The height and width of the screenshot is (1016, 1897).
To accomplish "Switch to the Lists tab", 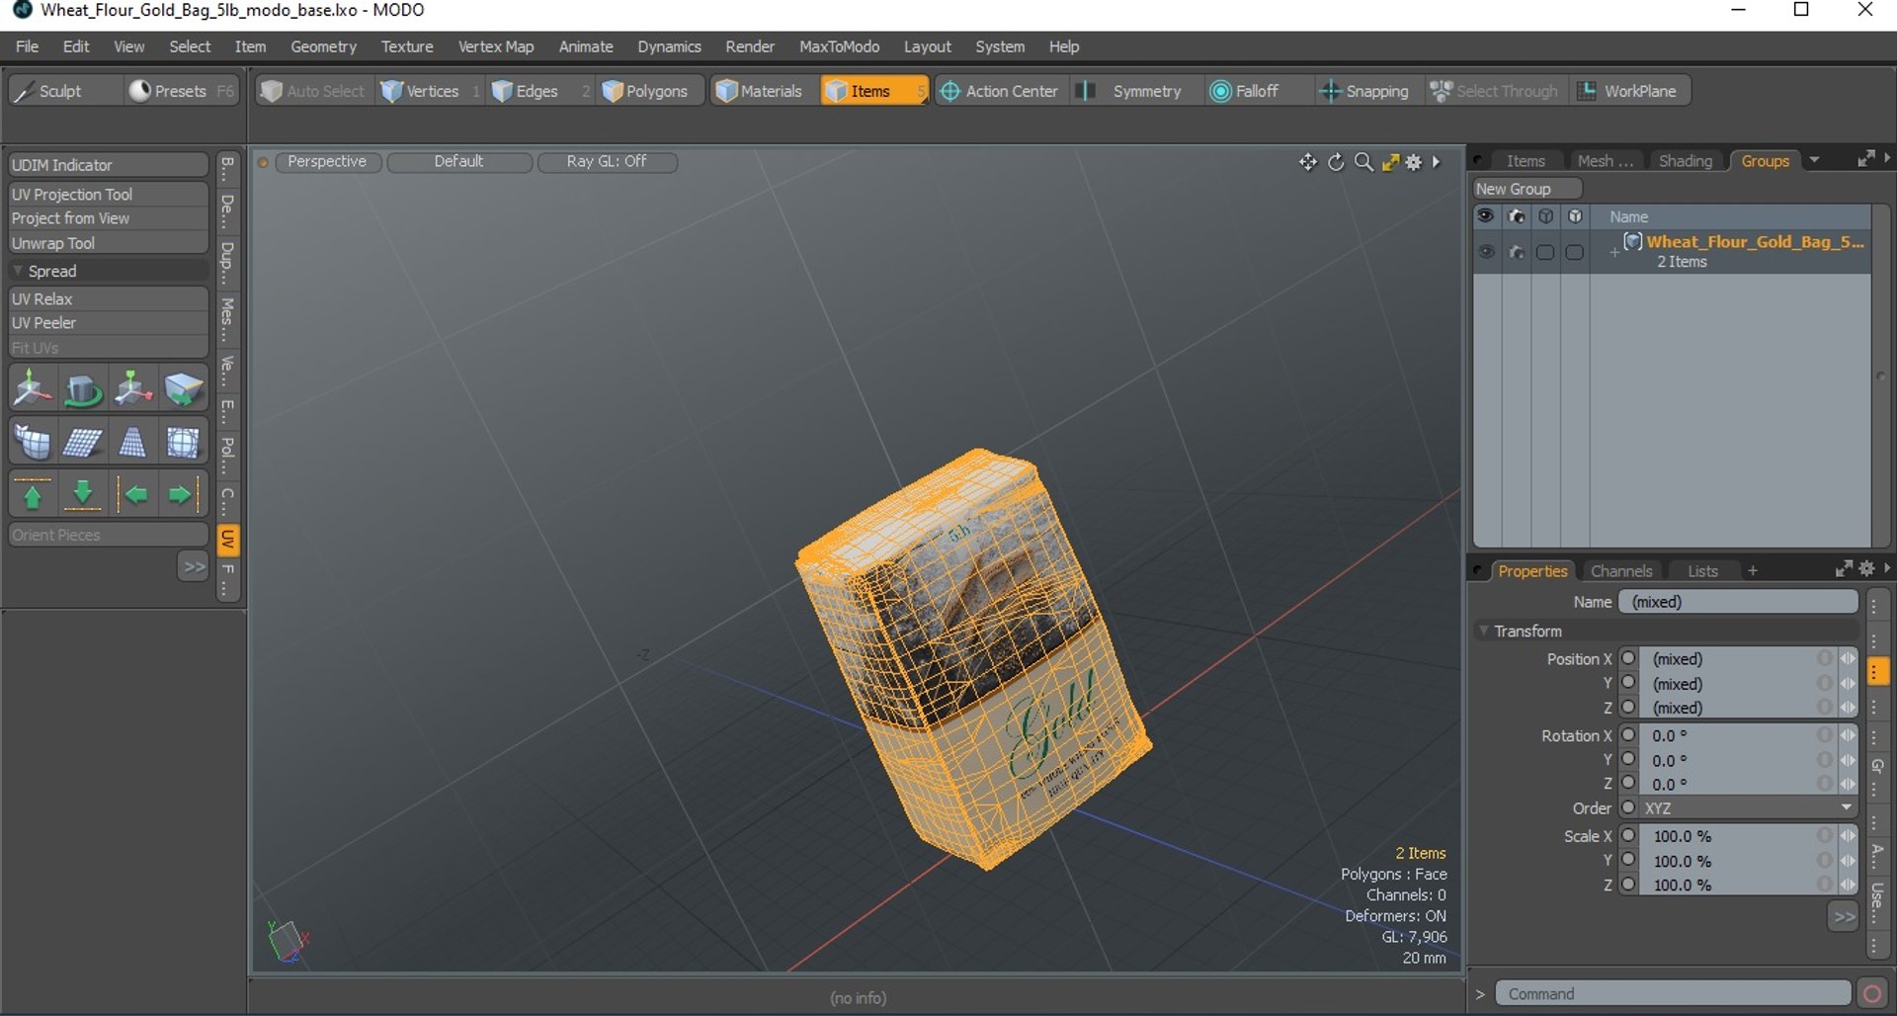I will [x=1702, y=571].
